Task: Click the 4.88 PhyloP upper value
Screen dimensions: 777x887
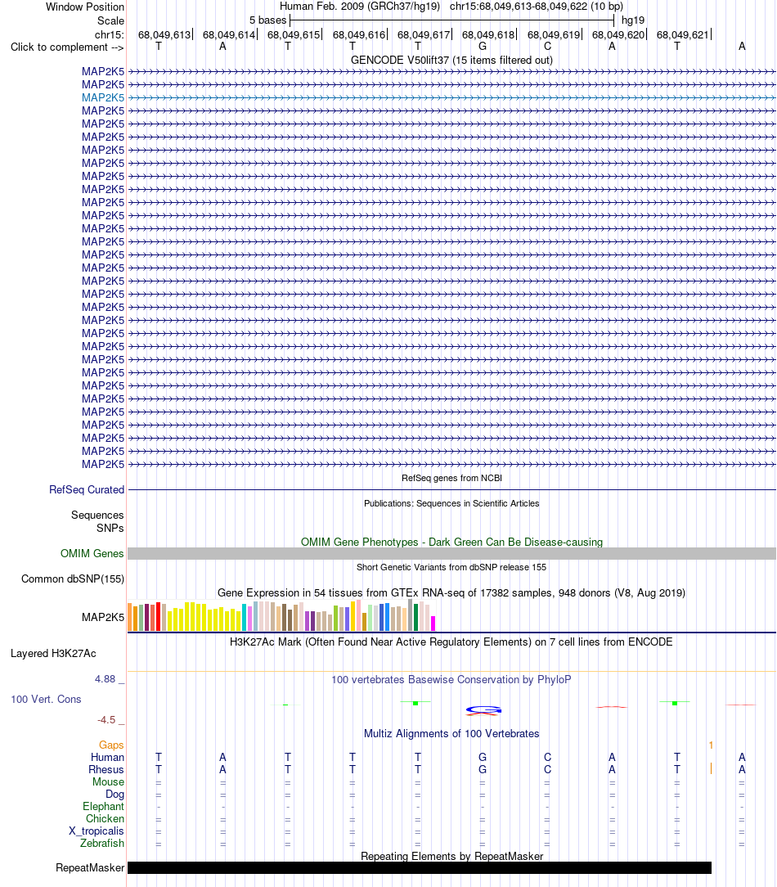Action: pyautogui.click(x=106, y=679)
